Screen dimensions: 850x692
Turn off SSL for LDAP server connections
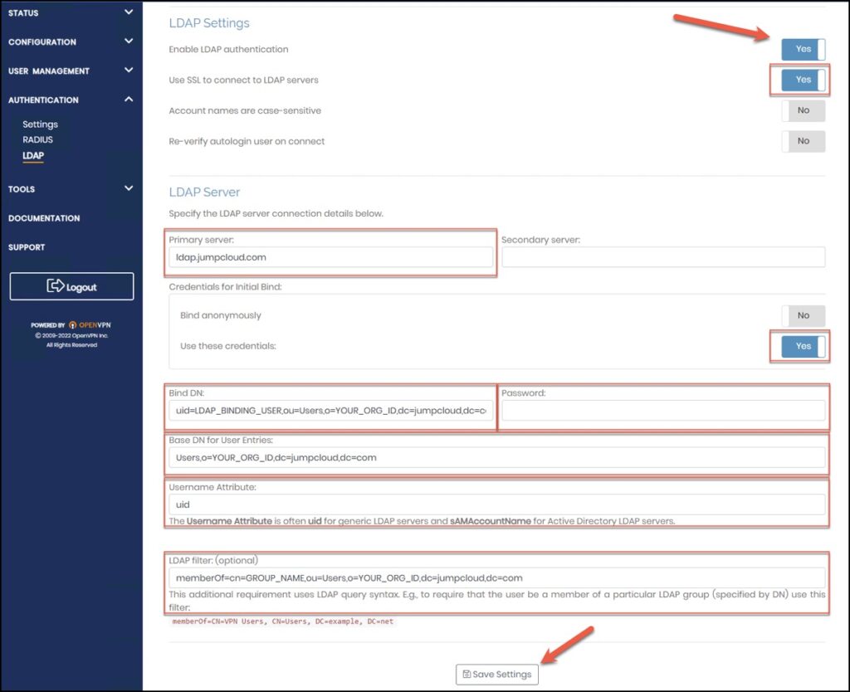point(802,80)
